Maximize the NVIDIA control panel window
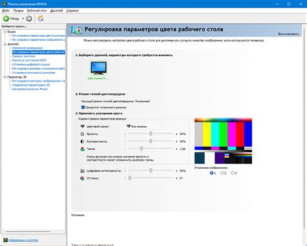307x246 pixels. click(x=289, y=4)
